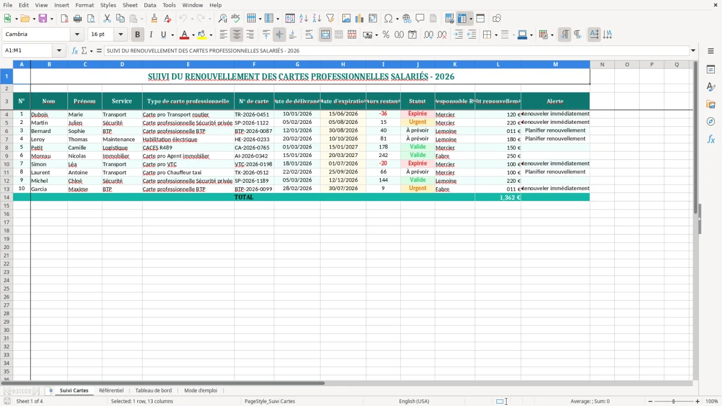Open the Data menu
The image size is (722, 406).
[150, 5]
